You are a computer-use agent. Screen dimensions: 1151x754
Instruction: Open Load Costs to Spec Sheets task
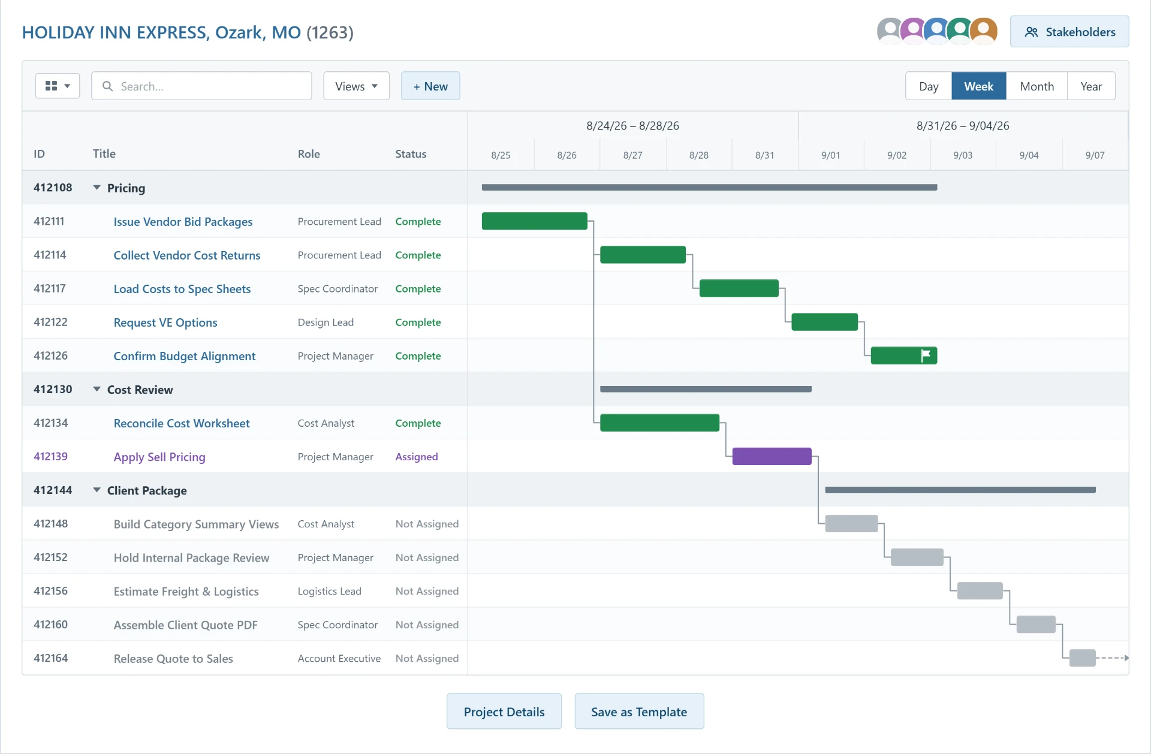[182, 288]
